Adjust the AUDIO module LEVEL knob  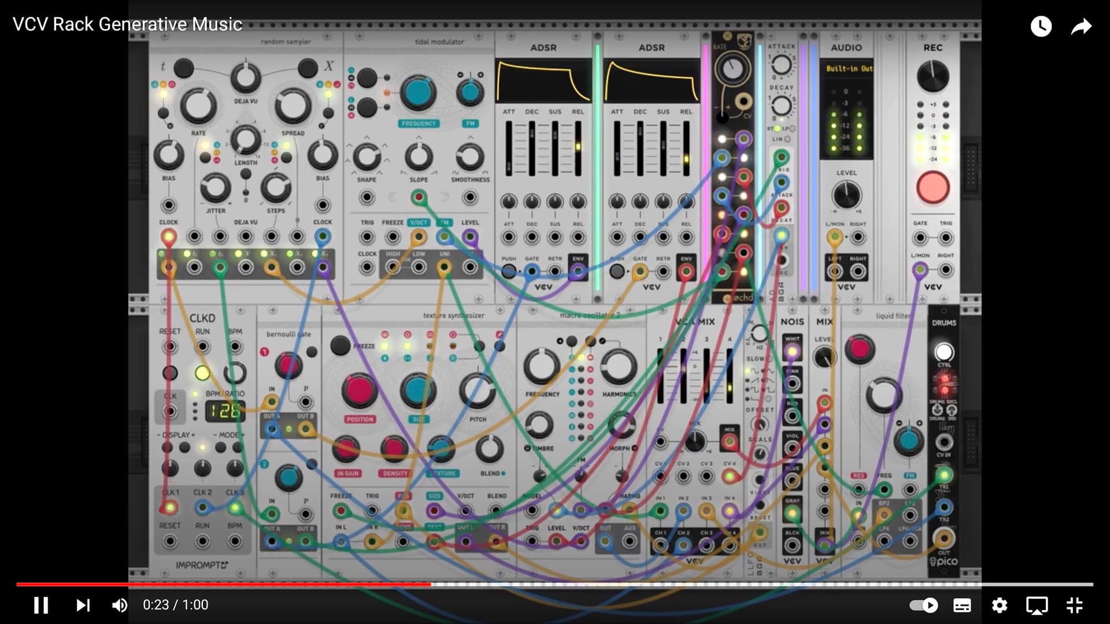pos(846,195)
